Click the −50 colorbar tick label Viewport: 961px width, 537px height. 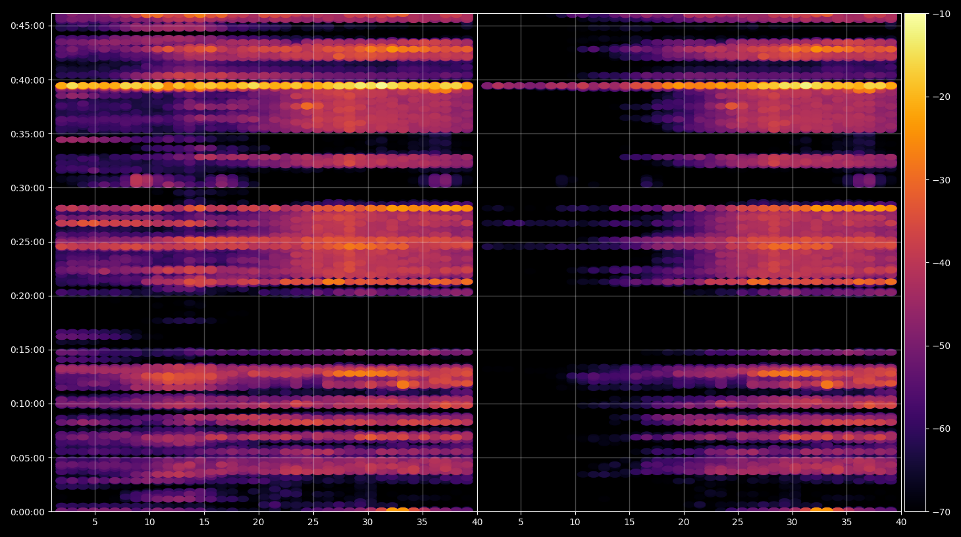(x=941, y=346)
